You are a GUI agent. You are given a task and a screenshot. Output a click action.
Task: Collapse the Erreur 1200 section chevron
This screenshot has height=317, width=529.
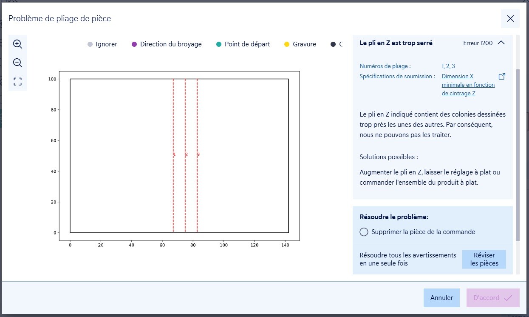(501, 43)
